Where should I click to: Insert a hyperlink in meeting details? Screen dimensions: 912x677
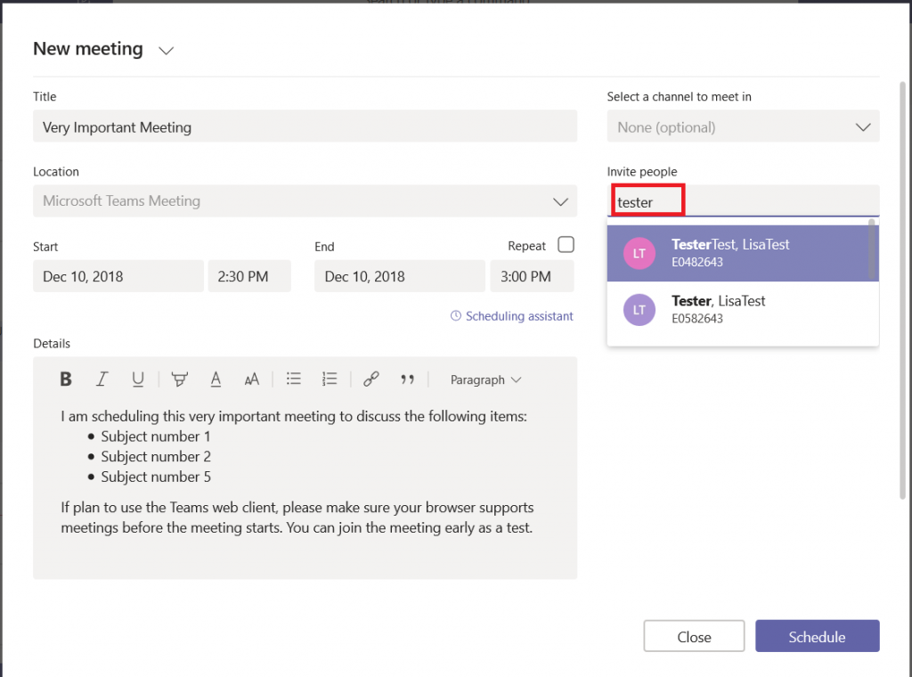point(370,379)
